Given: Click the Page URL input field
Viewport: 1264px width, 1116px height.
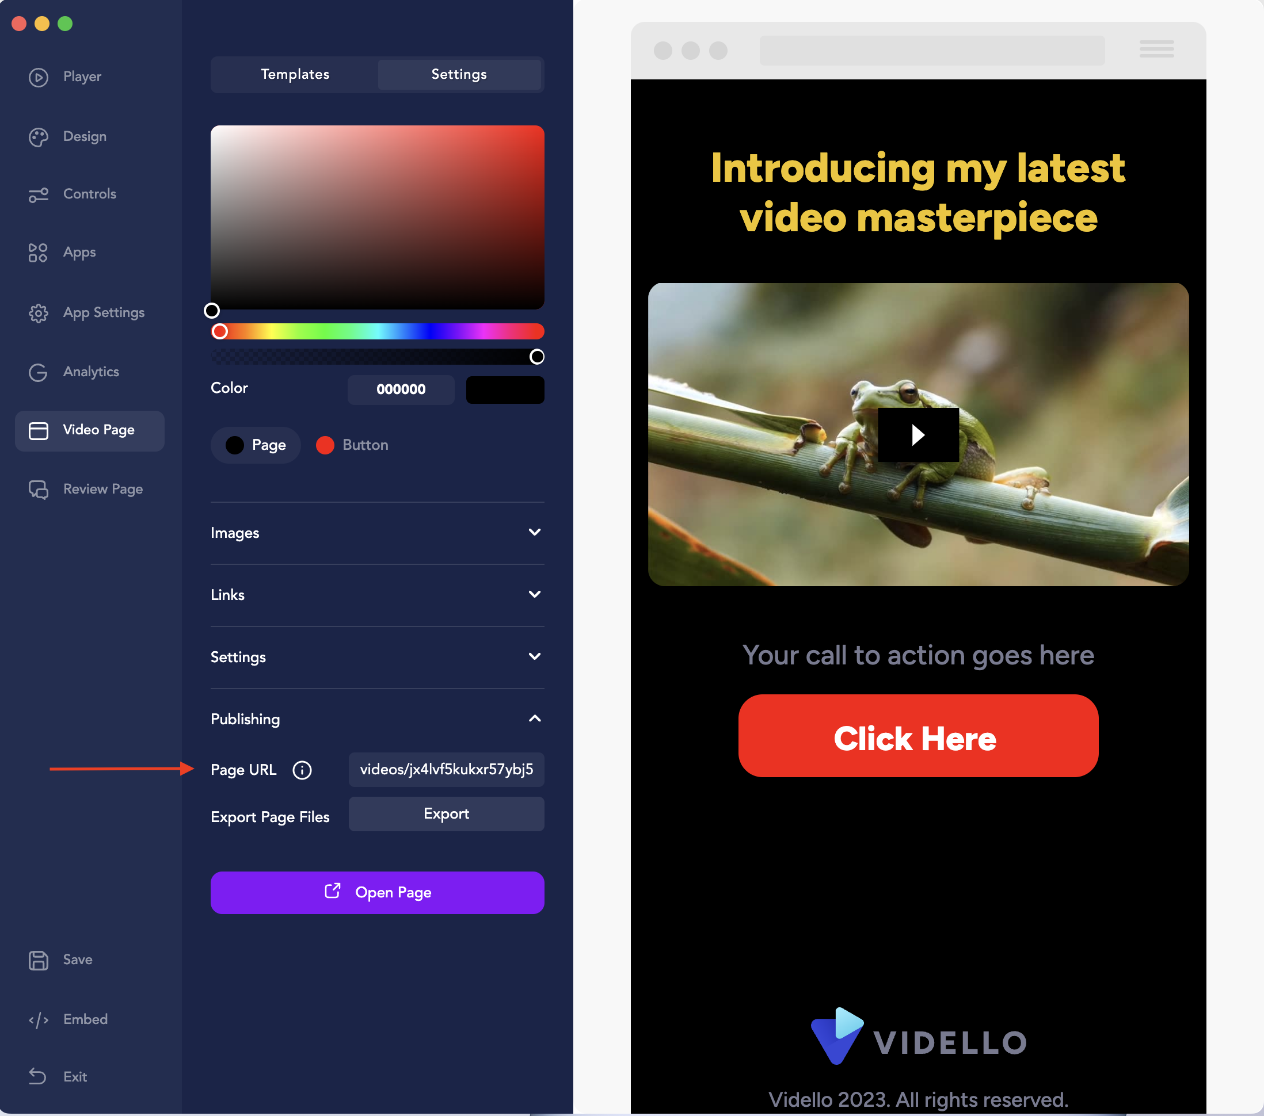Looking at the screenshot, I should pos(447,769).
